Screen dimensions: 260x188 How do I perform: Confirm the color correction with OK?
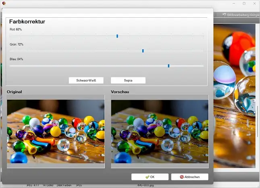tap(150, 177)
